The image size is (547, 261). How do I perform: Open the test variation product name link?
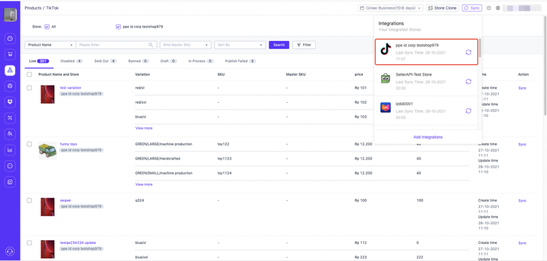coord(71,88)
